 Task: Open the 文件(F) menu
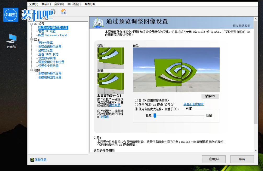pyautogui.click(x=33, y=4)
